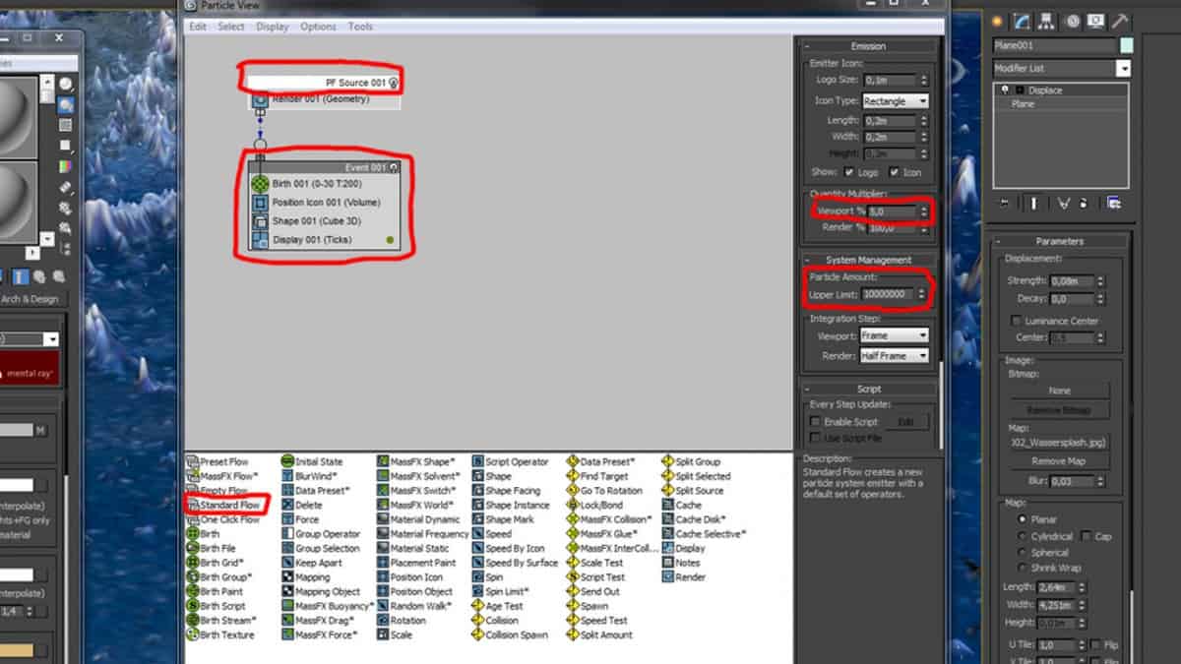
Task: Open the Display menu in Particle View
Action: (x=272, y=27)
